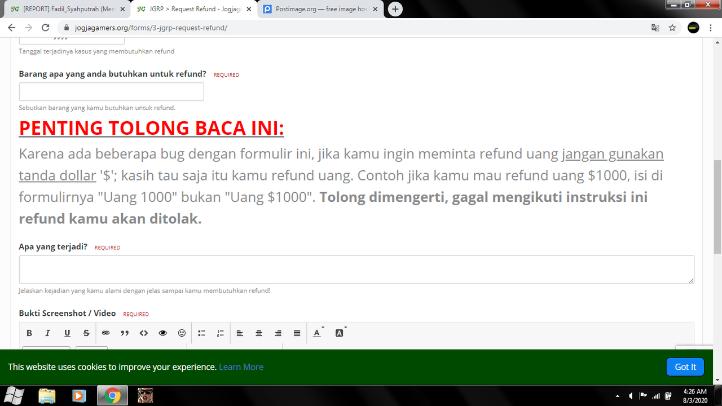Insert a link with the chain icon

(105, 333)
